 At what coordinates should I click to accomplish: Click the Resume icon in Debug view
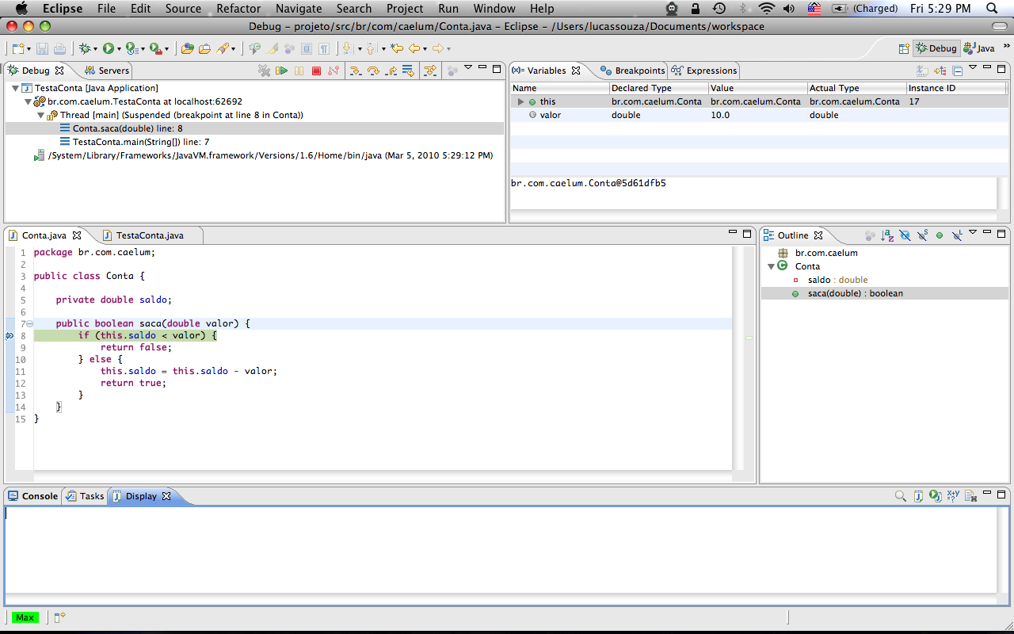(x=281, y=71)
